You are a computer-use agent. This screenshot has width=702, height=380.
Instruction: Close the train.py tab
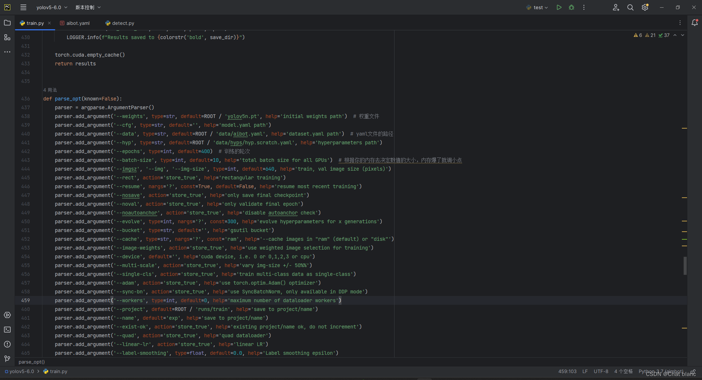[49, 23]
